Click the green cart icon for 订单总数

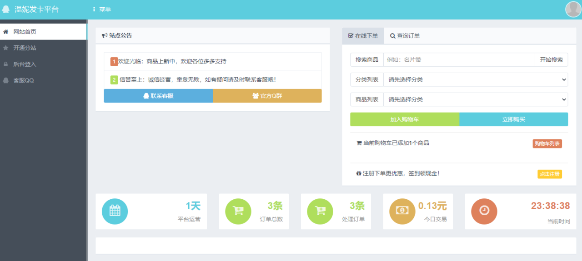238,212
